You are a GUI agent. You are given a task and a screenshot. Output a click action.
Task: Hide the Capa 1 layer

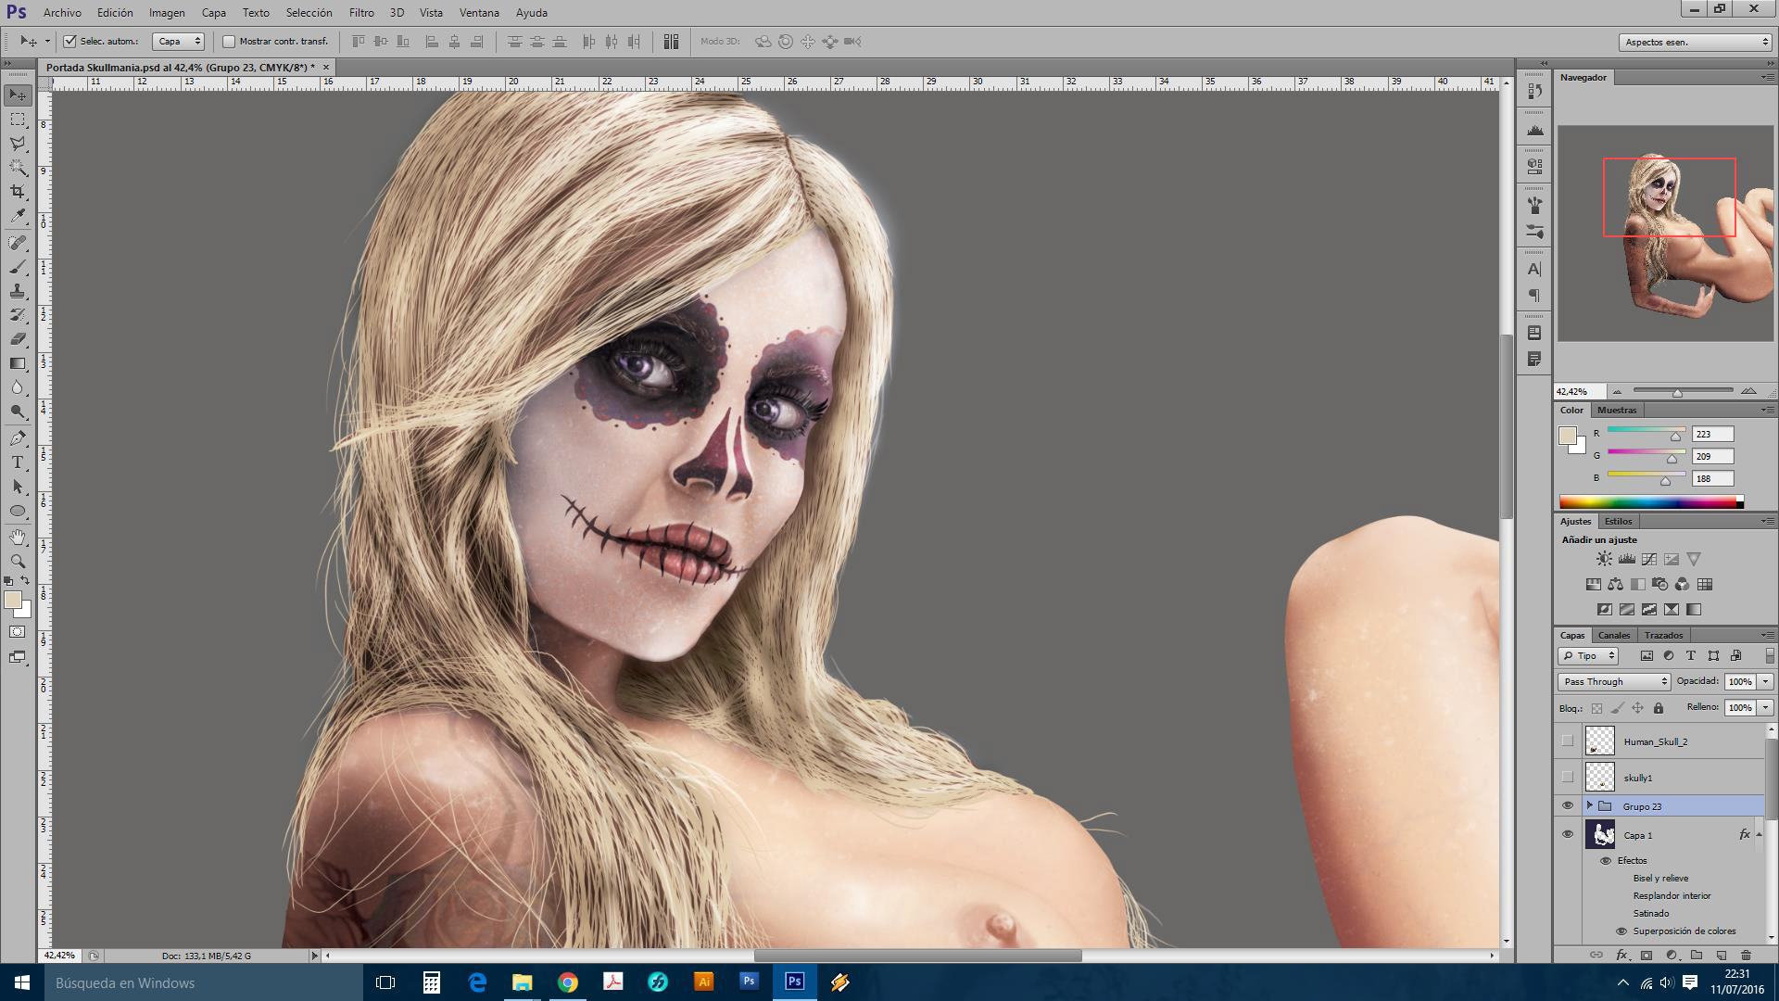point(1568,834)
